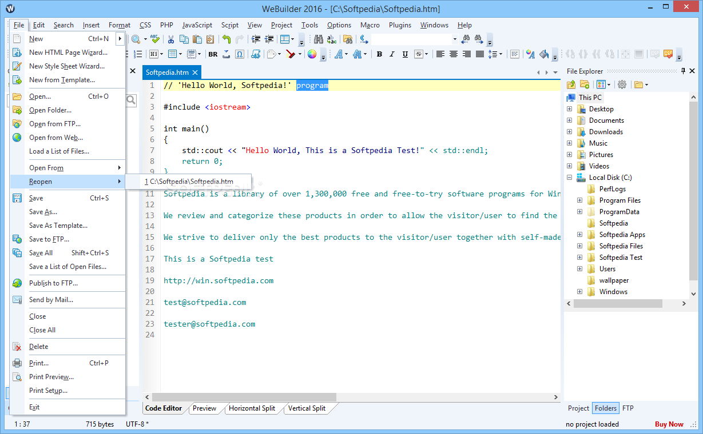The width and height of the screenshot is (703, 434).
Task: Click the Copy icon in the toolbar
Action: pyautogui.click(x=184, y=39)
